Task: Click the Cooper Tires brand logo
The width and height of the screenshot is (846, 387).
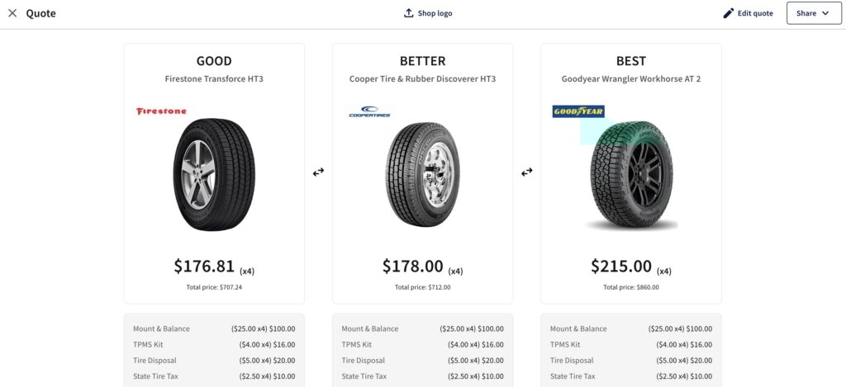Action: click(x=369, y=111)
